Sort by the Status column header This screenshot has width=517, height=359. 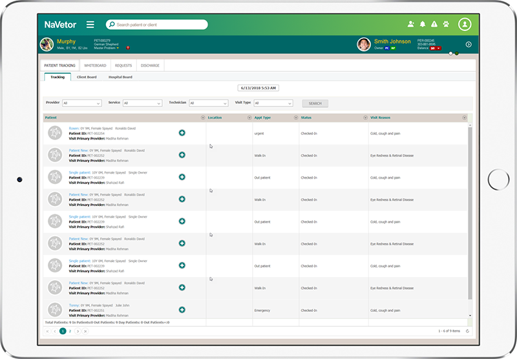pyautogui.click(x=306, y=118)
